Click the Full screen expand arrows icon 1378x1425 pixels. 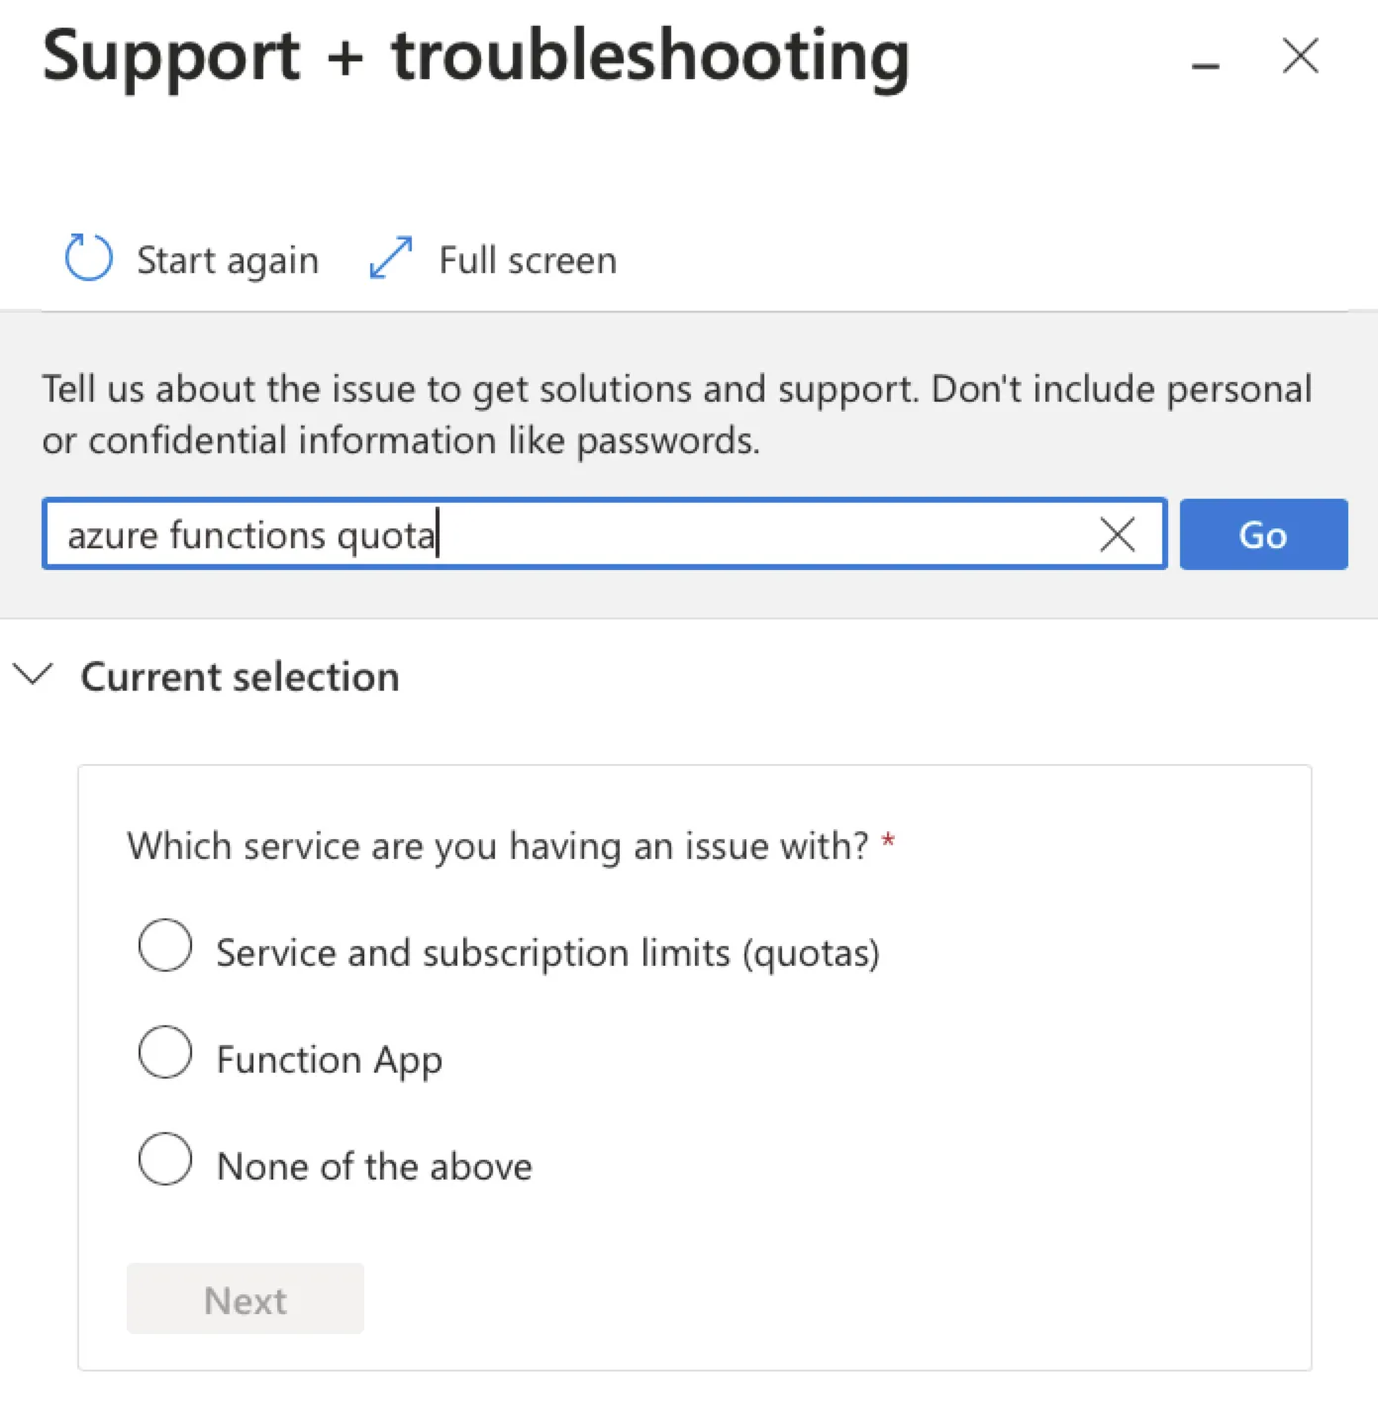(x=390, y=258)
